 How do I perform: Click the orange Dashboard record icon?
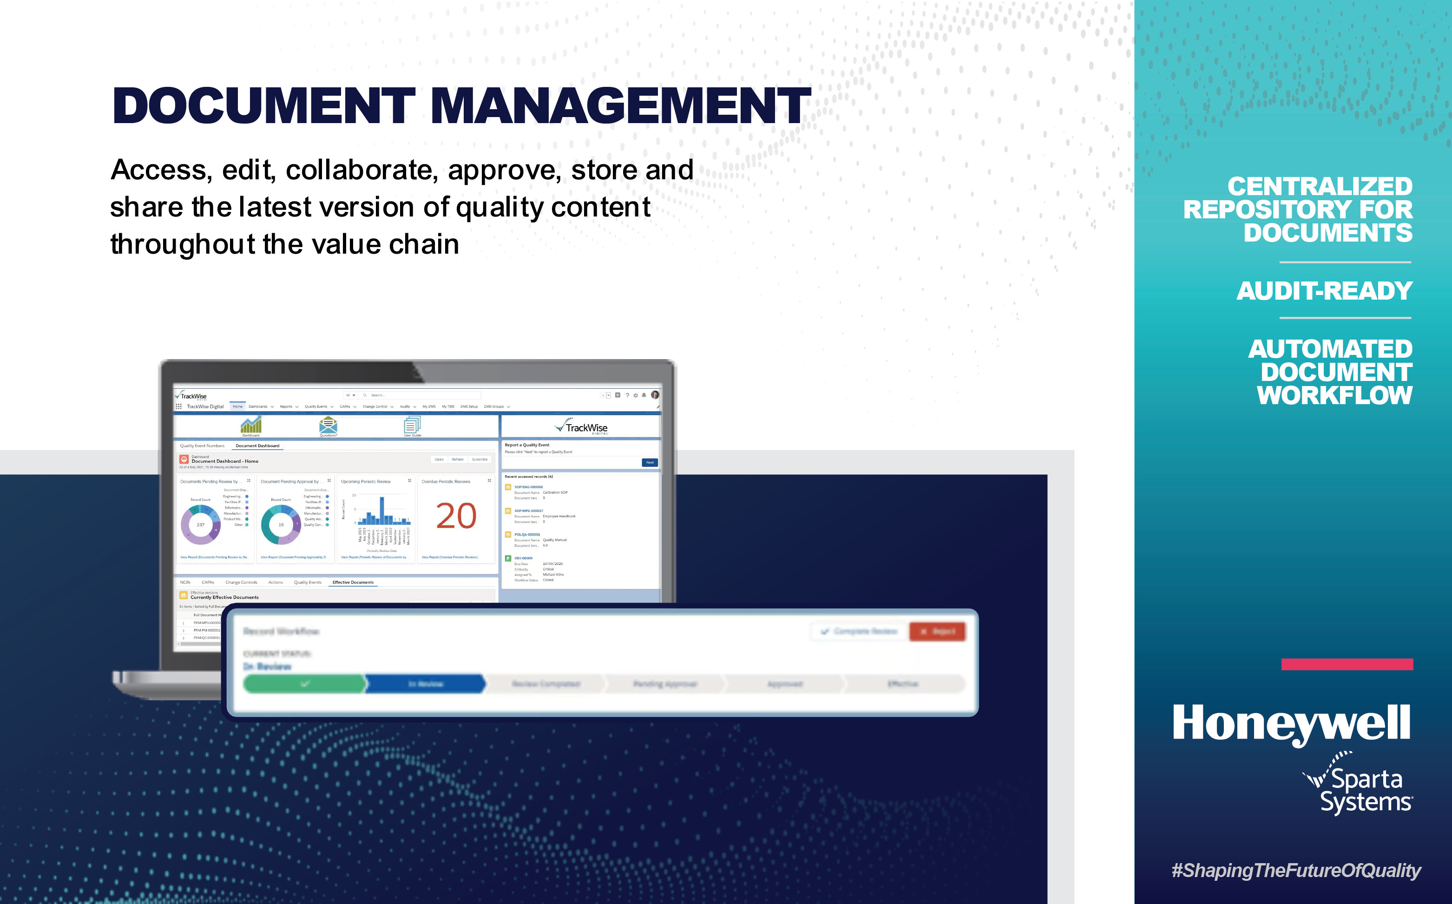coord(184,460)
